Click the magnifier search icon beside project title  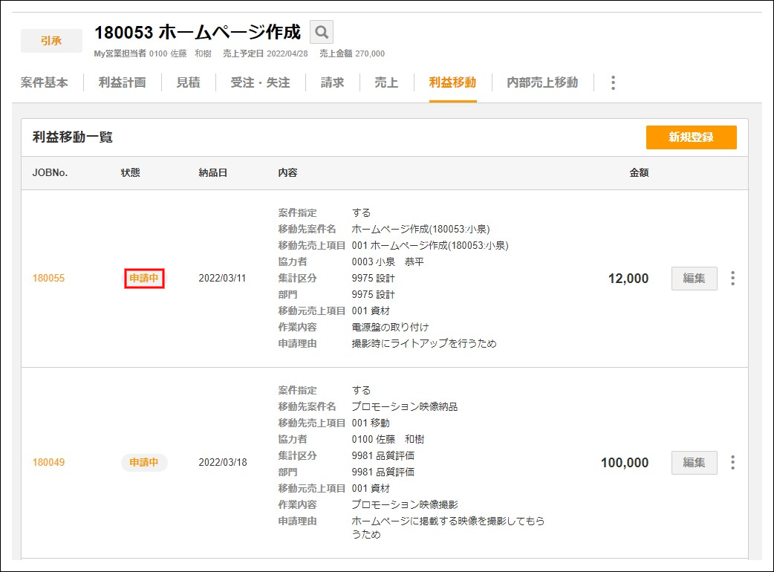click(322, 33)
